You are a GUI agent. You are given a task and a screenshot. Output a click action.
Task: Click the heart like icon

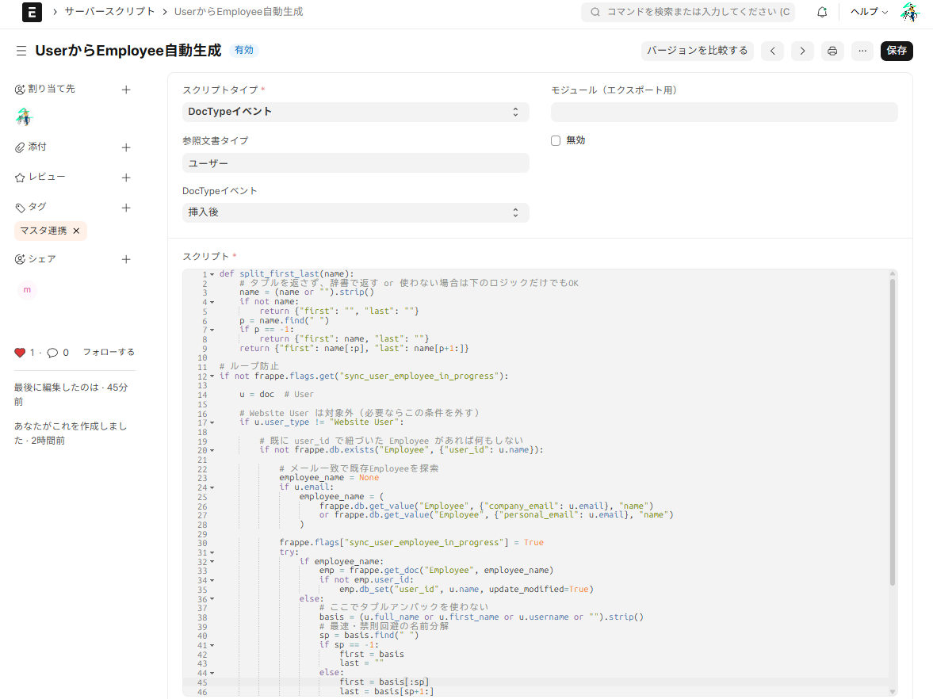point(20,353)
